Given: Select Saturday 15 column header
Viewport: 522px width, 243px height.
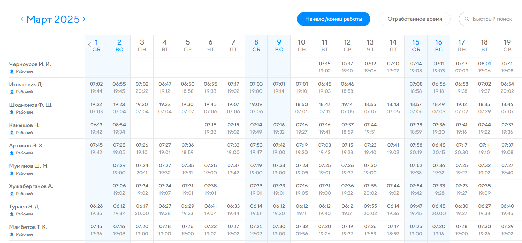Looking at the screenshot, I should [416, 46].
